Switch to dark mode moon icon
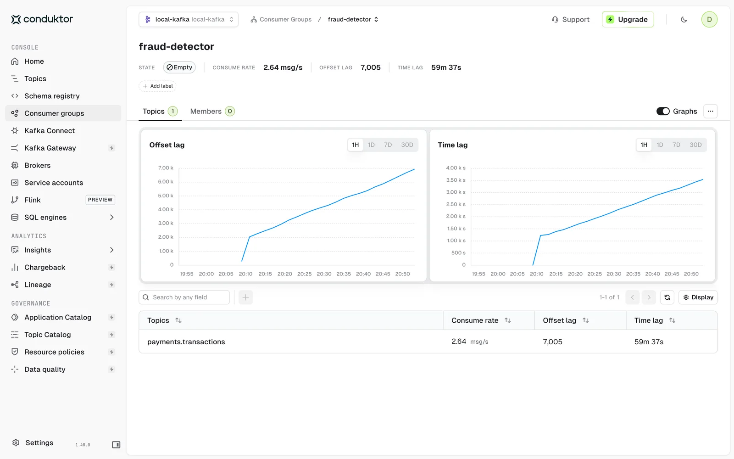This screenshot has width=734, height=459. coord(684,19)
